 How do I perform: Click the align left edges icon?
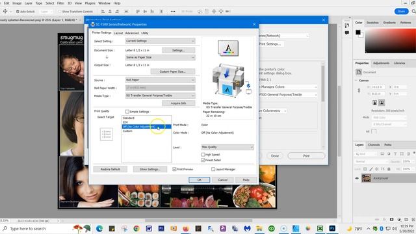[x=103, y=12]
